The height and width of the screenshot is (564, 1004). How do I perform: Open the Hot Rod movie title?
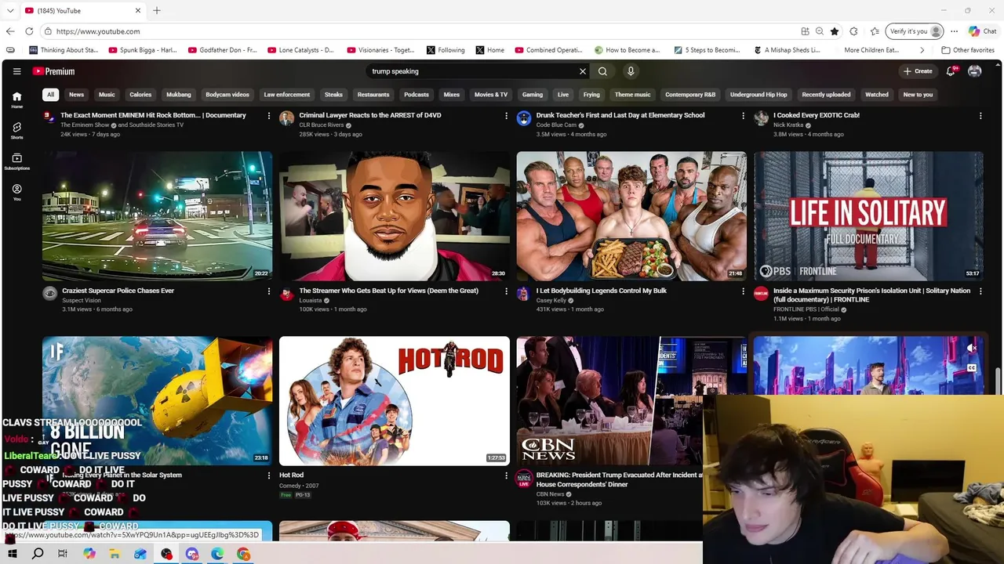291,475
